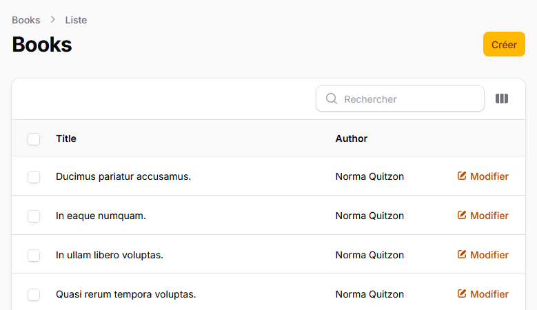
Task: Click the Liste breadcrumb item
Action: click(76, 20)
